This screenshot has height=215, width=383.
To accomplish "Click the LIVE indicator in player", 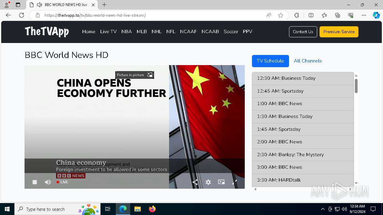I will (62, 182).
